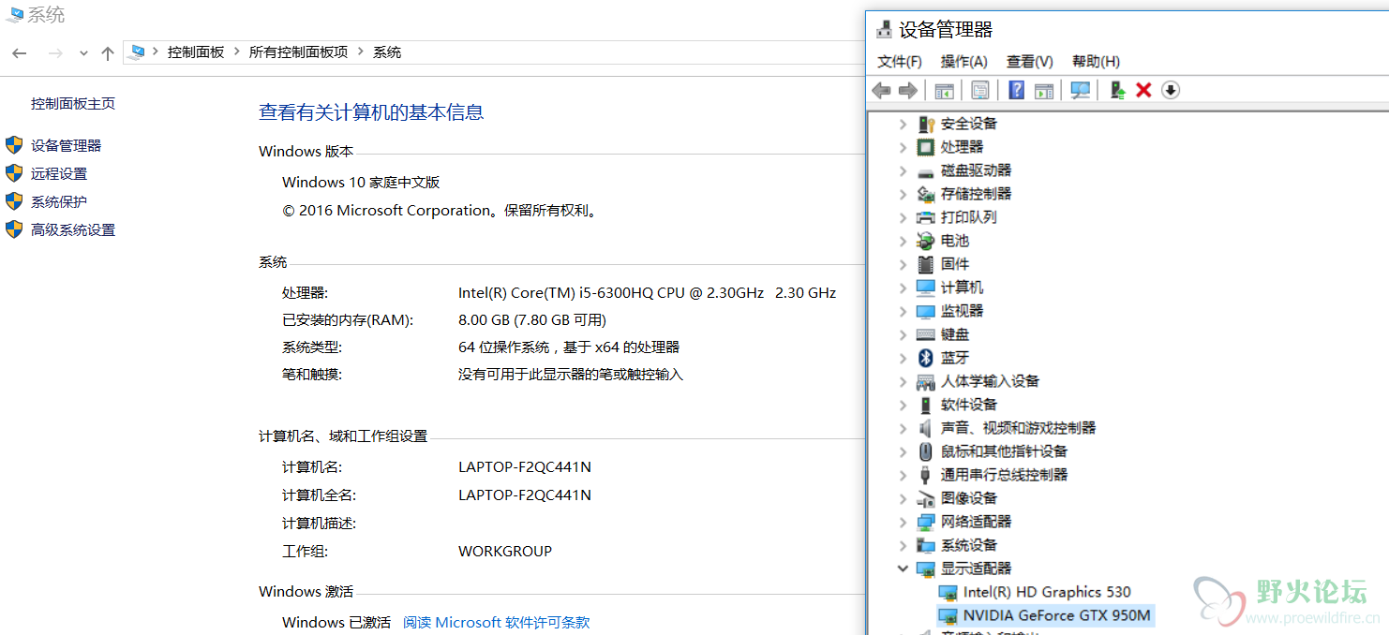Click the 处理器 processor chip icon
Image resolution: width=1389 pixels, height=635 pixels.
(x=926, y=147)
